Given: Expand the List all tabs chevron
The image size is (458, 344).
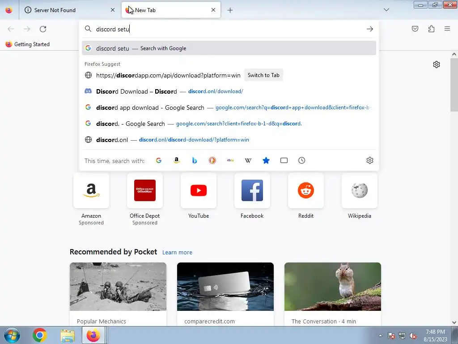Looking at the screenshot, I should tap(386, 10).
